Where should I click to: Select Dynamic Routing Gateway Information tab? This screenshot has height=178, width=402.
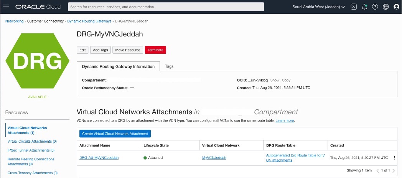tap(118, 66)
